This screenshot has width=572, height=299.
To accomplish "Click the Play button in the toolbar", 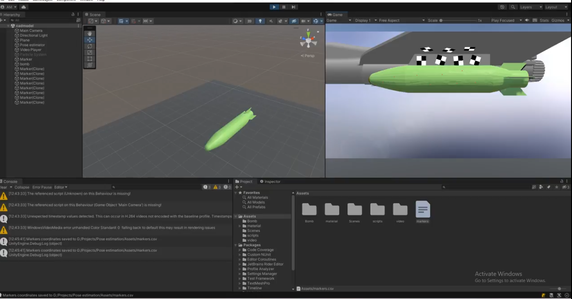I will (274, 7).
